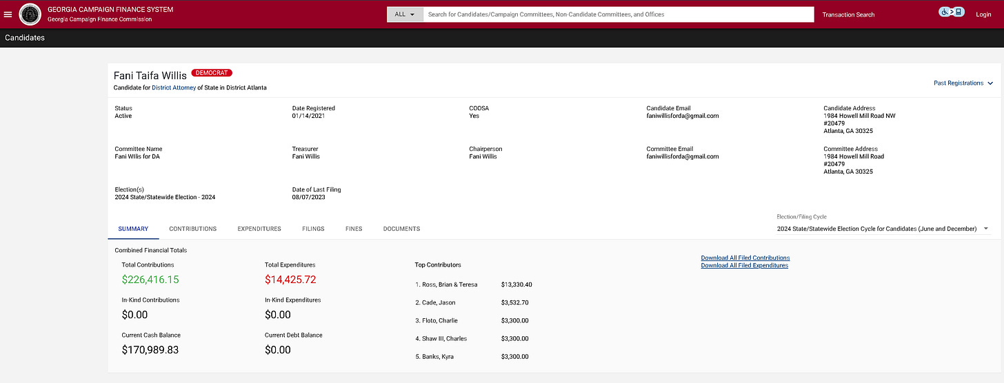This screenshot has height=383, width=1004.
Task: Open the accessibility options icon
Action: click(952, 12)
